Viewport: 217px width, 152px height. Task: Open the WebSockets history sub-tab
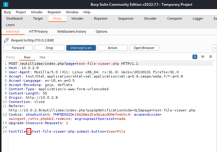72,31
